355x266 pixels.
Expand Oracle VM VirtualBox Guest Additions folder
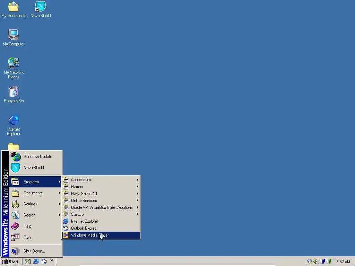click(101, 207)
